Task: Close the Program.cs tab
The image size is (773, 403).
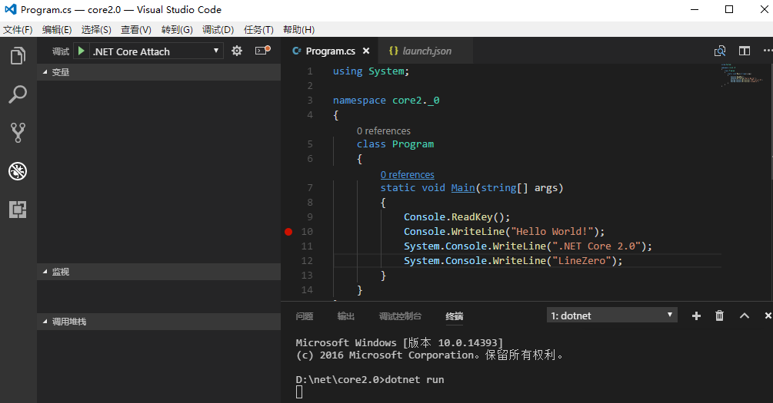Action: [x=366, y=51]
